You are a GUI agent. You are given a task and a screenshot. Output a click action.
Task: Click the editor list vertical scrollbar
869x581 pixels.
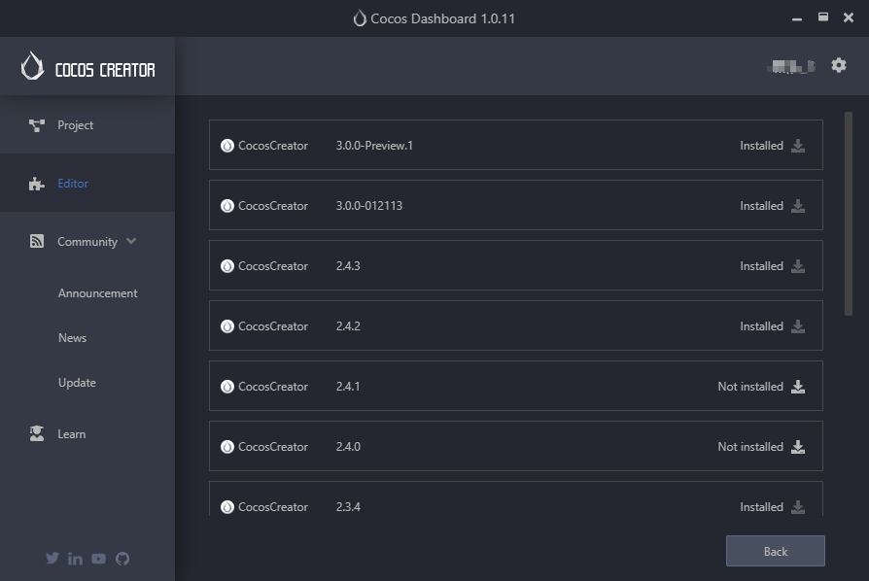click(x=849, y=214)
